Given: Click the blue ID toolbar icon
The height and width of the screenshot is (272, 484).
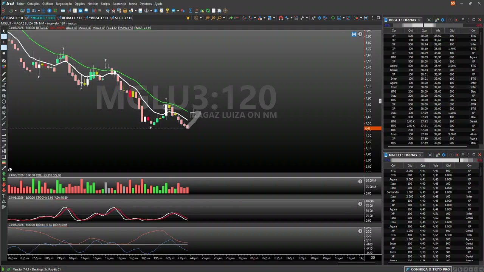Looking at the screenshot, I should tap(80, 11).
